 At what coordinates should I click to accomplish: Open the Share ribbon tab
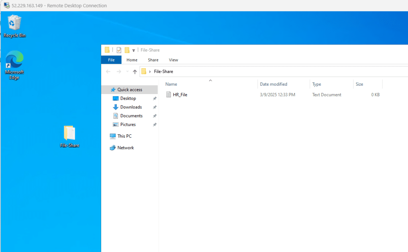pyautogui.click(x=153, y=60)
